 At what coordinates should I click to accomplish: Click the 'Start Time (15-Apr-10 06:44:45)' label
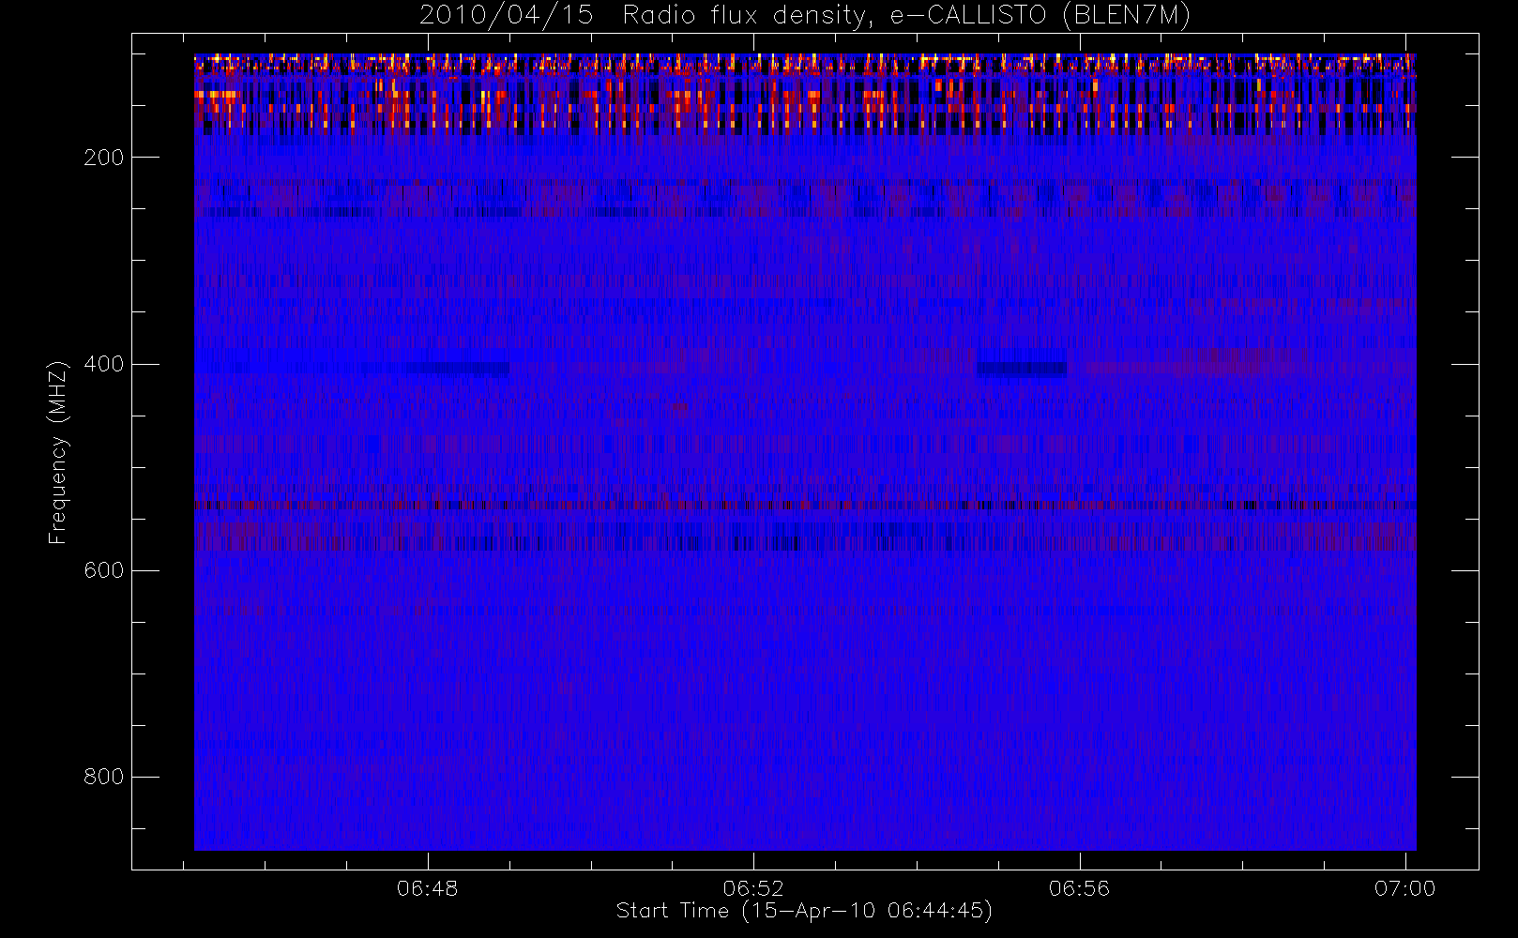click(x=805, y=911)
